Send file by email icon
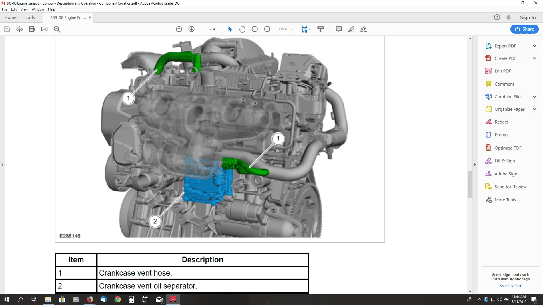 44,29
